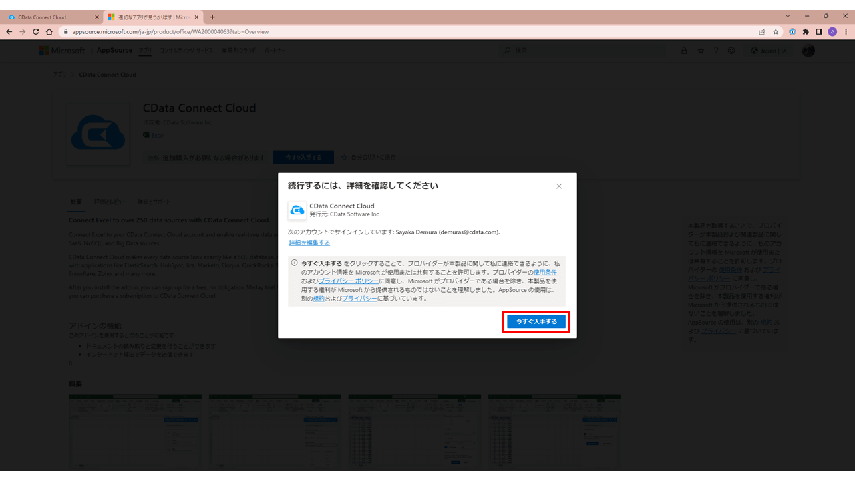
Task: Share this page from the address bar
Action: coord(762,31)
